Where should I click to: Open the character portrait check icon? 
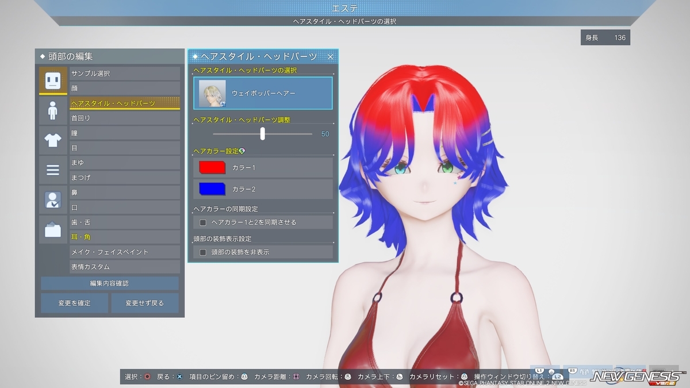tap(53, 200)
